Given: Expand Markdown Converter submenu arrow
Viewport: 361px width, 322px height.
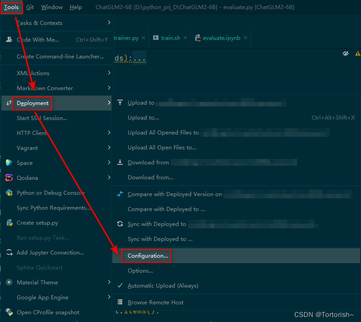Looking at the screenshot, I should (x=109, y=88).
